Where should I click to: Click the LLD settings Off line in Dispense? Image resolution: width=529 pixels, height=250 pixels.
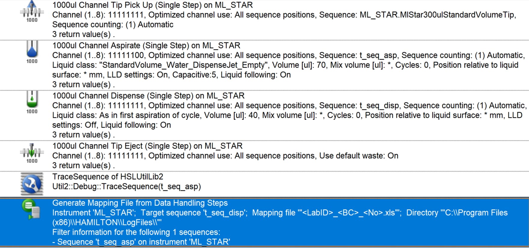point(111,125)
